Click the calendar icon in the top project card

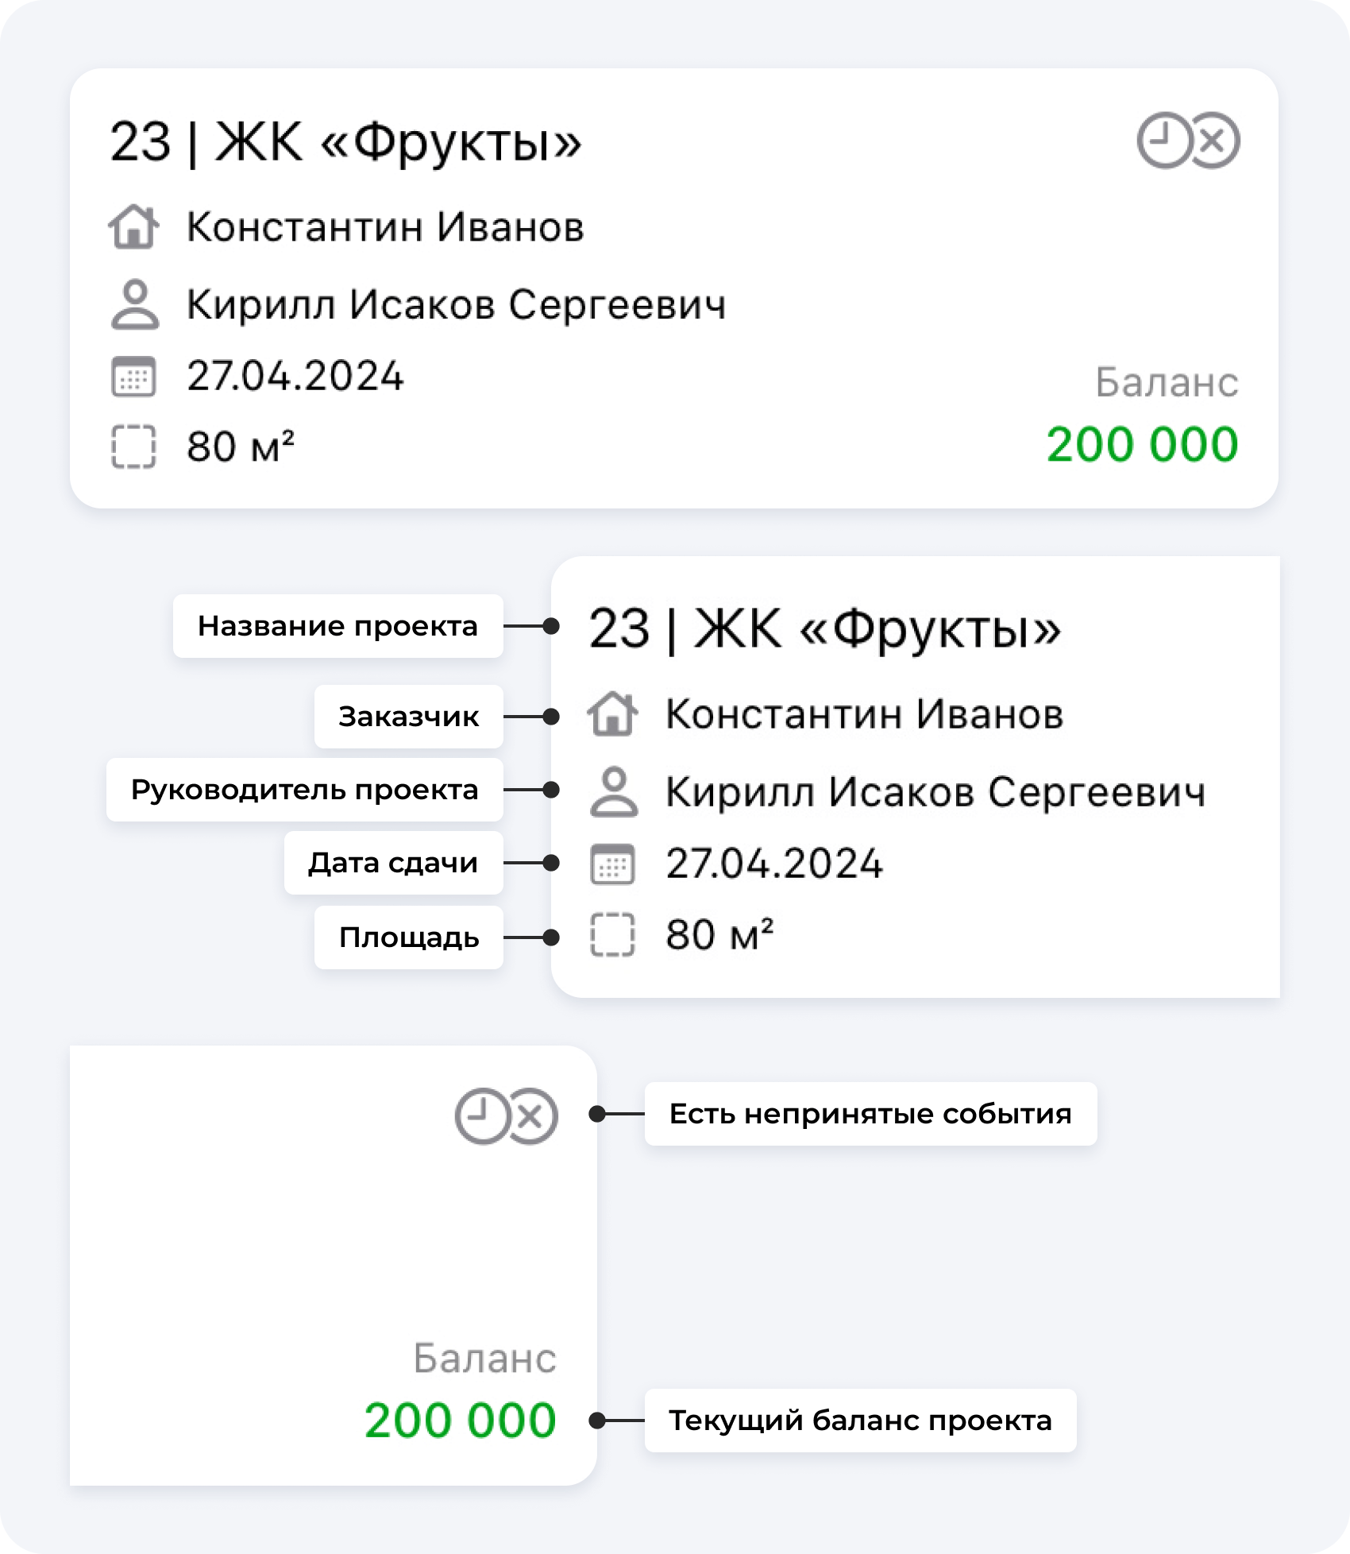133,377
